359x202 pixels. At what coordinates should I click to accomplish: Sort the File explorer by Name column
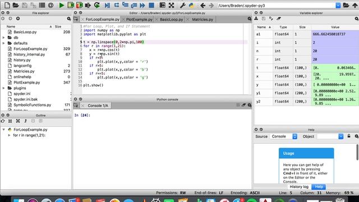pos(27,26)
